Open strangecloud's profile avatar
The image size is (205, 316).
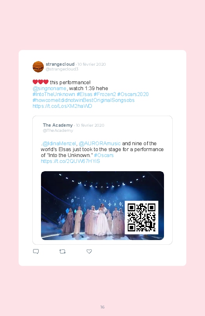(38, 67)
